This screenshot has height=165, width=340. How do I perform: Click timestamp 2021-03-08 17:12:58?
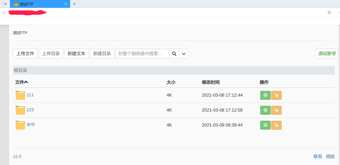pyautogui.click(x=222, y=110)
